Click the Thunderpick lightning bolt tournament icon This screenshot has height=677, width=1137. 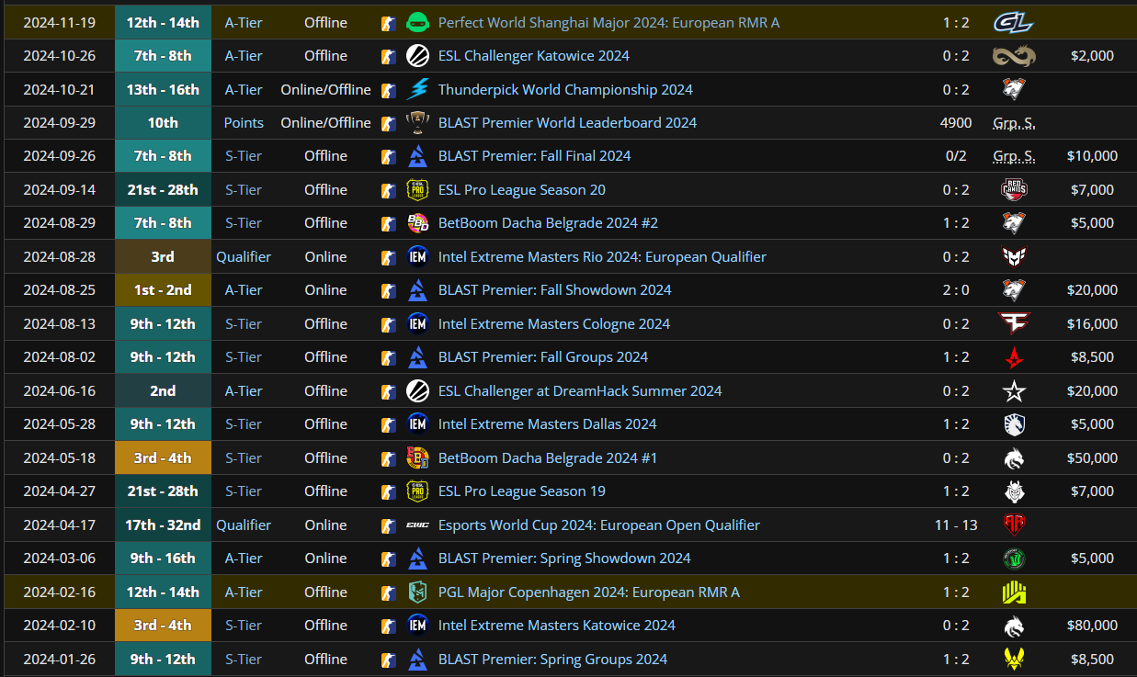coord(417,89)
